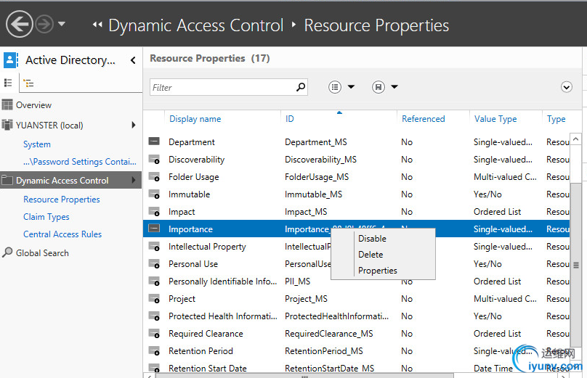Expand the Dynamic Access Control node arrow
Screen dimensions: 587x378
coord(134,180)
